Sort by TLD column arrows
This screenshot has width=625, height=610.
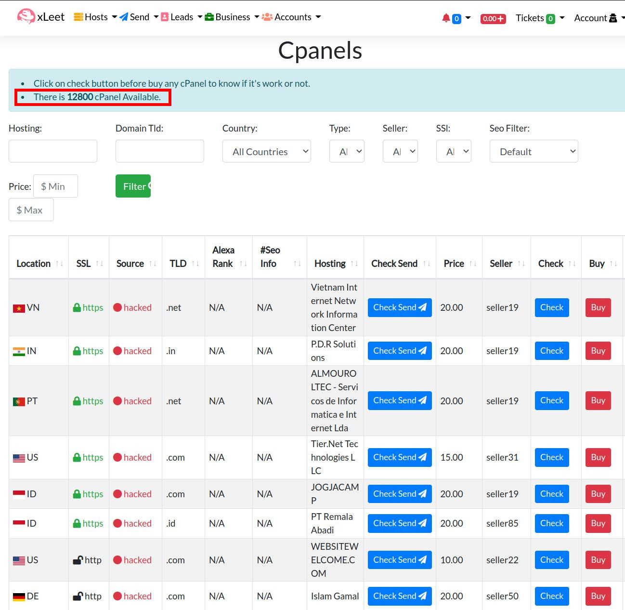(195, 264)
